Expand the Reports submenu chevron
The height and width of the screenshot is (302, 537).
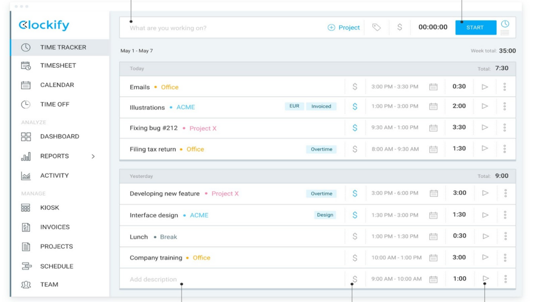tap(93, 156)
